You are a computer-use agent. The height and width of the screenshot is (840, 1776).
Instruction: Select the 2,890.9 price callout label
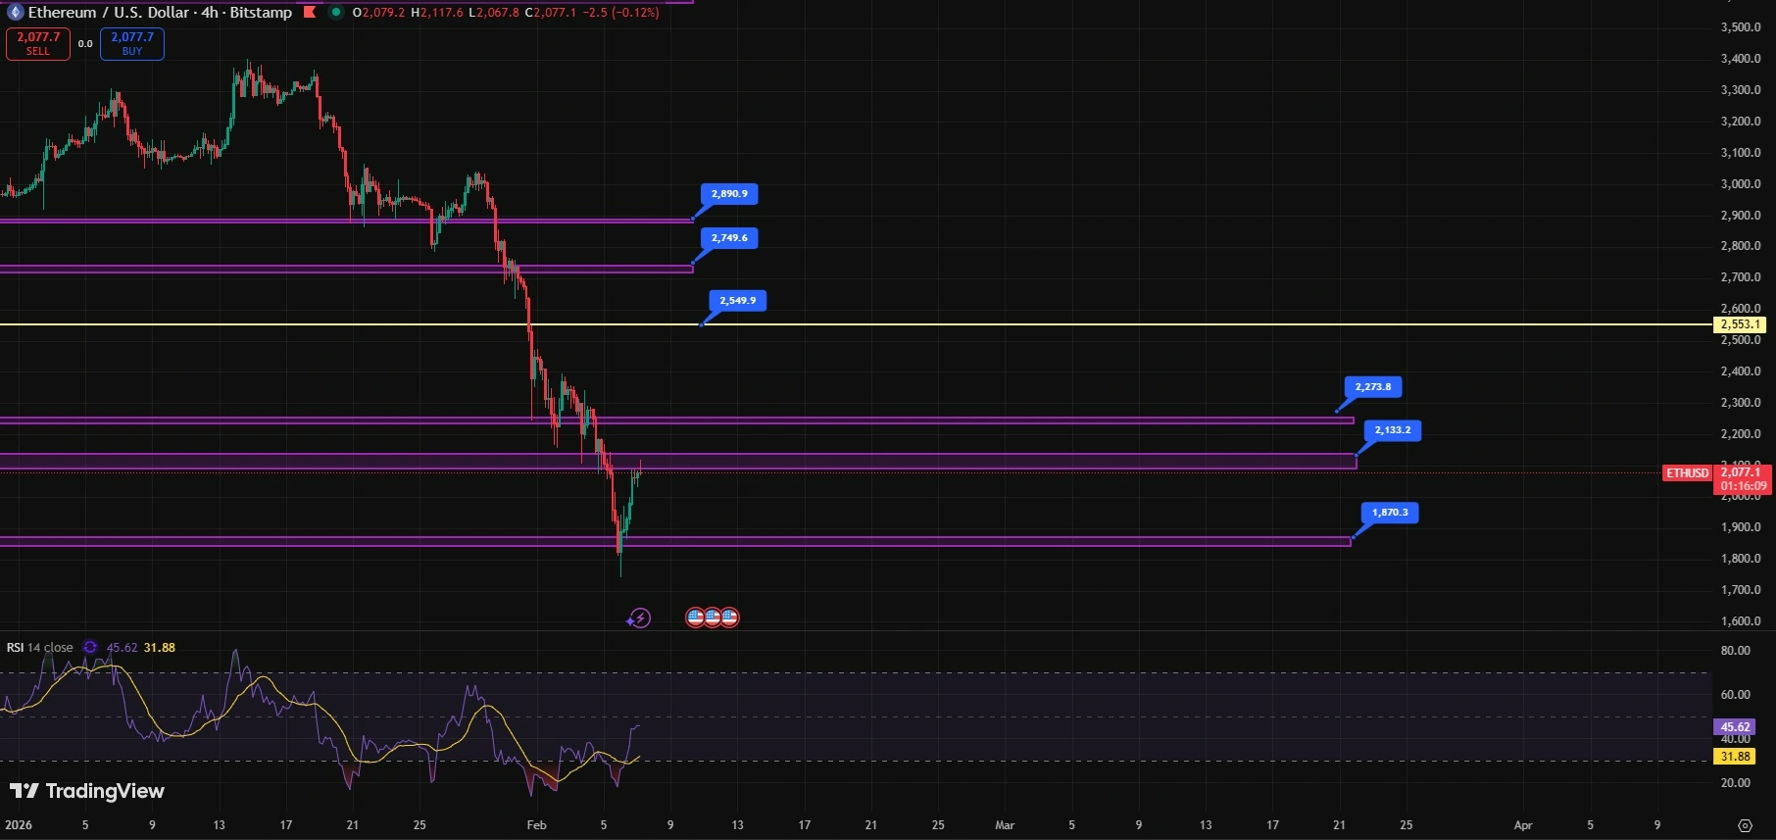pyautogui.click(x=729, y=194)
